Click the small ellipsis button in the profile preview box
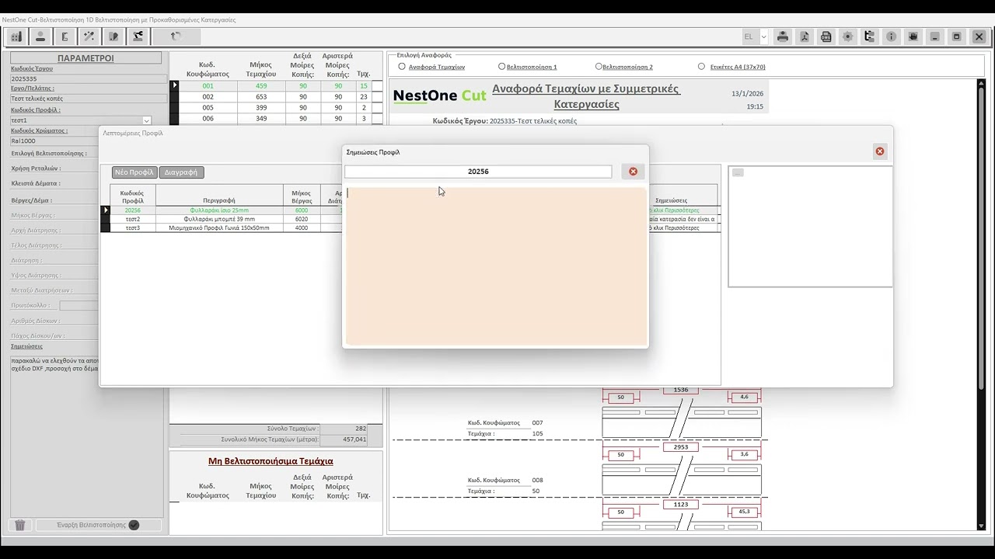Screen dimensions: 995x559 point(738,172)
